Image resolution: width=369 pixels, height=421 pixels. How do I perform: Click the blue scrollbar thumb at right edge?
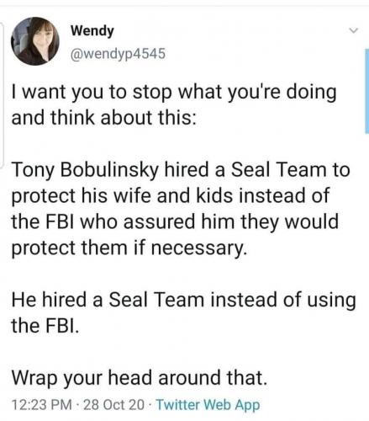(366, 91)
